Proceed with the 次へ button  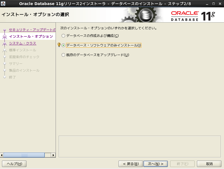coord(155,164)
